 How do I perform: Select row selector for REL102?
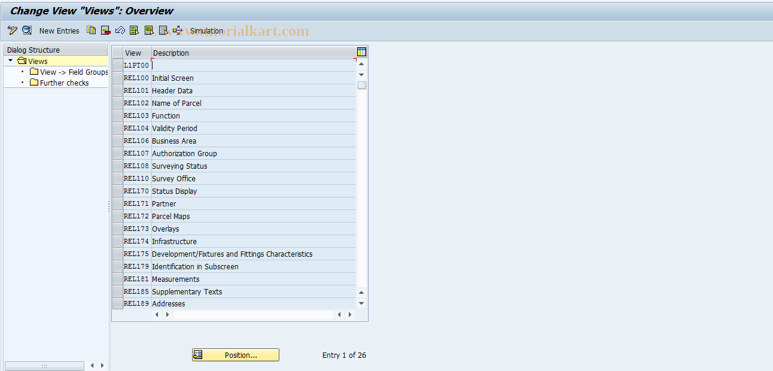(118, 103)
